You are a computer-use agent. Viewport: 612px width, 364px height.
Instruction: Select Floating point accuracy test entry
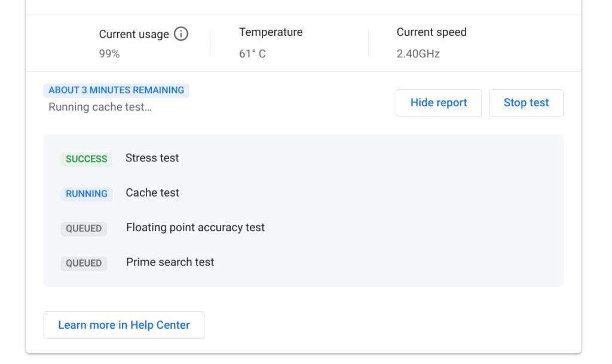pyautogui.click(x=195, y=228)
